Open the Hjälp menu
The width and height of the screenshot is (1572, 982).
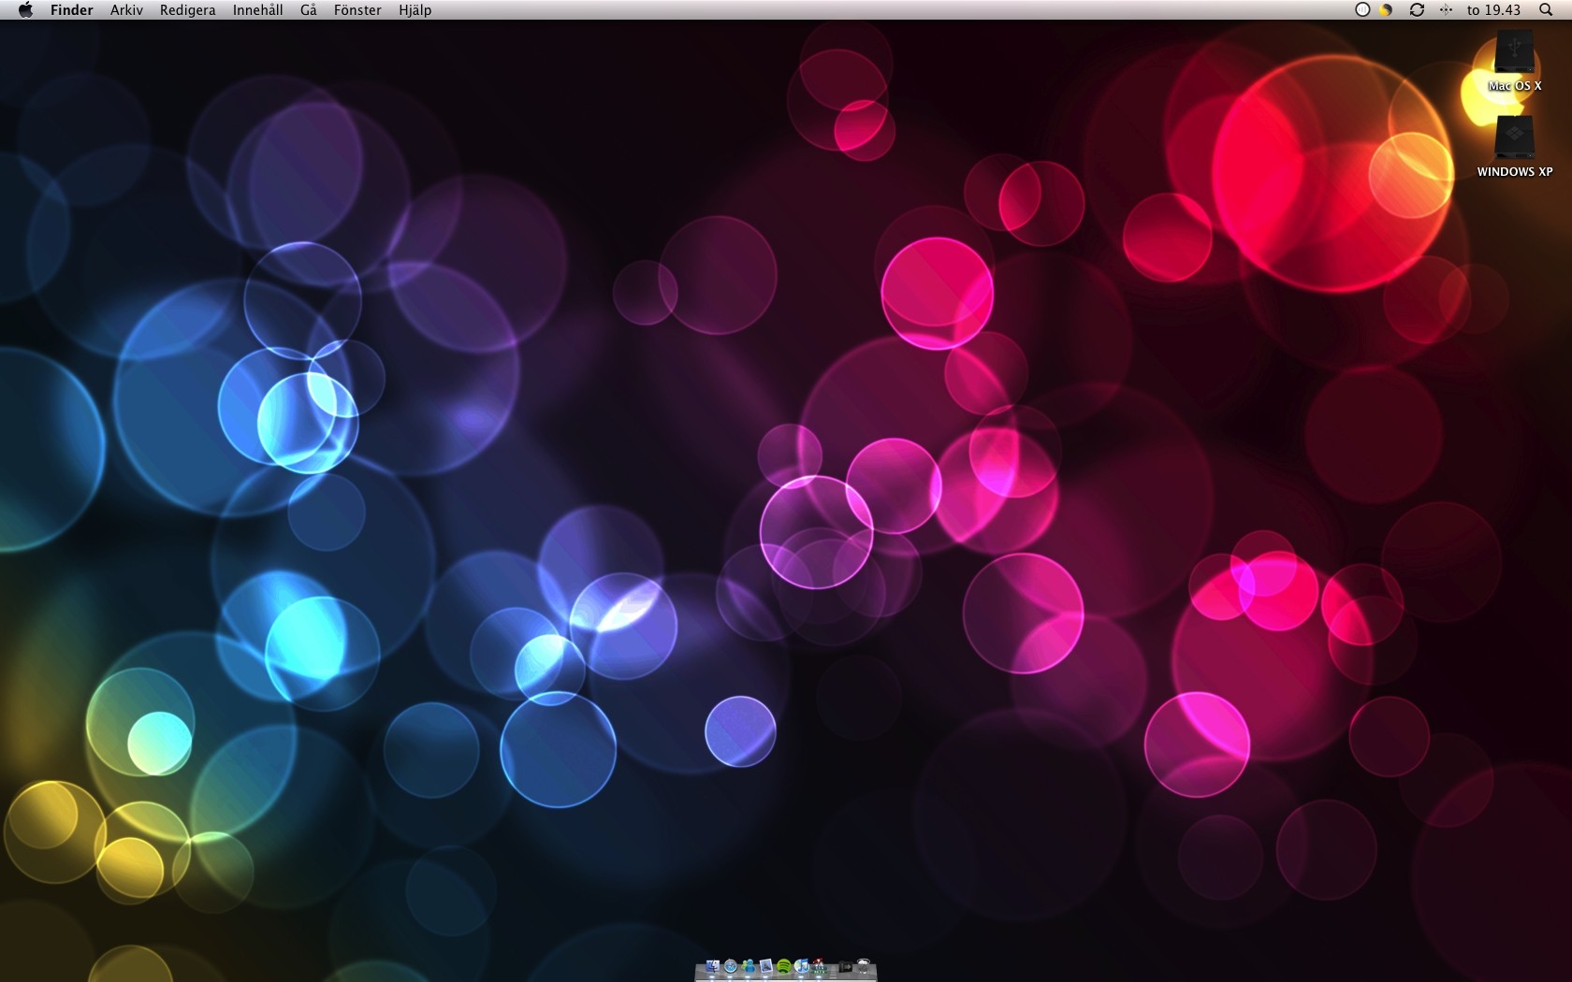(x=415, y=9)
